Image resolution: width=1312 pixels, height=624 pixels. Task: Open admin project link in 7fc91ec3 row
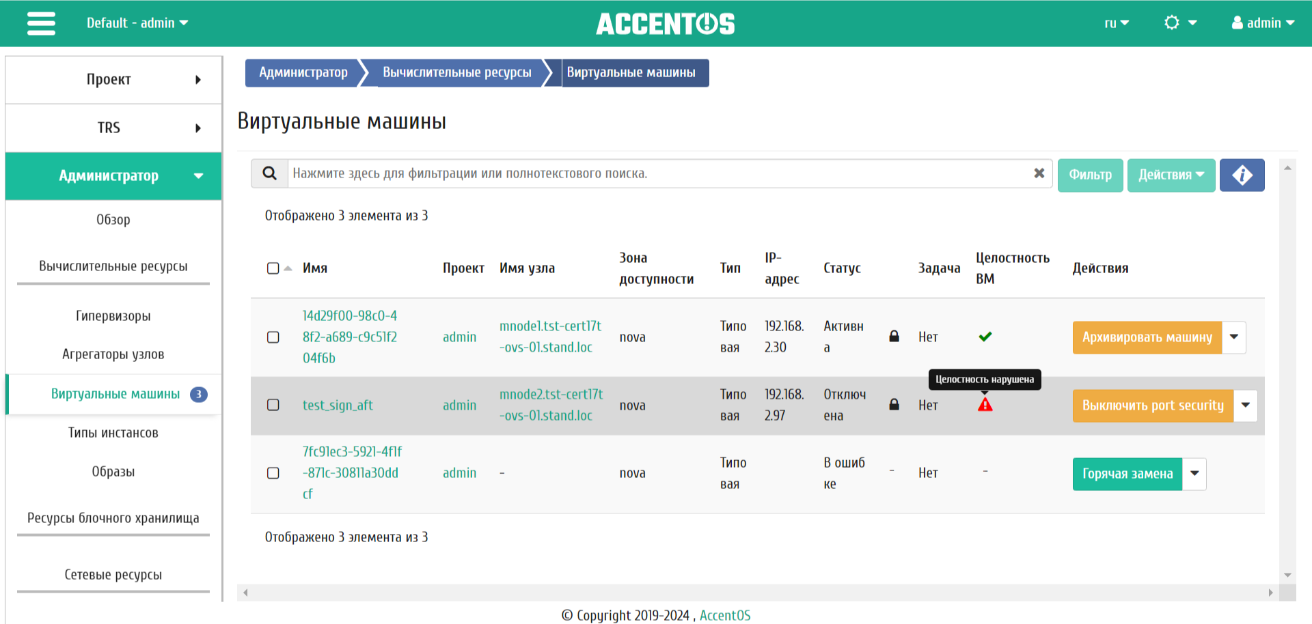[x=459, y=472]
